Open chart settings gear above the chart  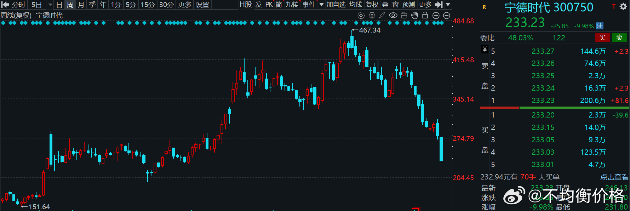[372, 15]
